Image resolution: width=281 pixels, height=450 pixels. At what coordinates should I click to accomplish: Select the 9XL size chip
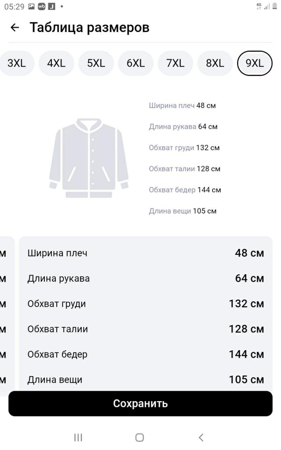click(255, 63)
